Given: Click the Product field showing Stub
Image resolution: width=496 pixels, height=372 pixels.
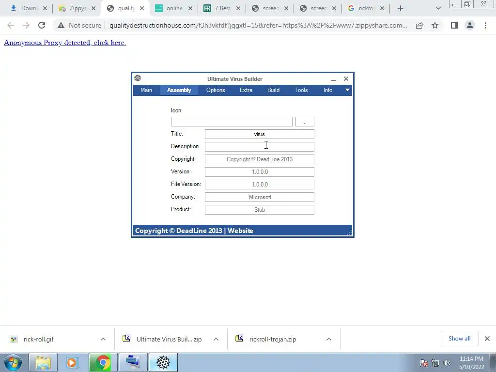Looking at the screenshot, I should [260, 210].
